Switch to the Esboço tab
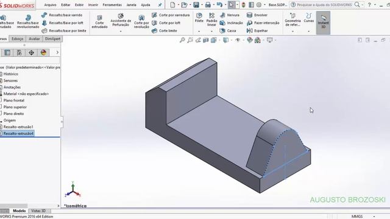390x219 pixels. tap(18, 39)
